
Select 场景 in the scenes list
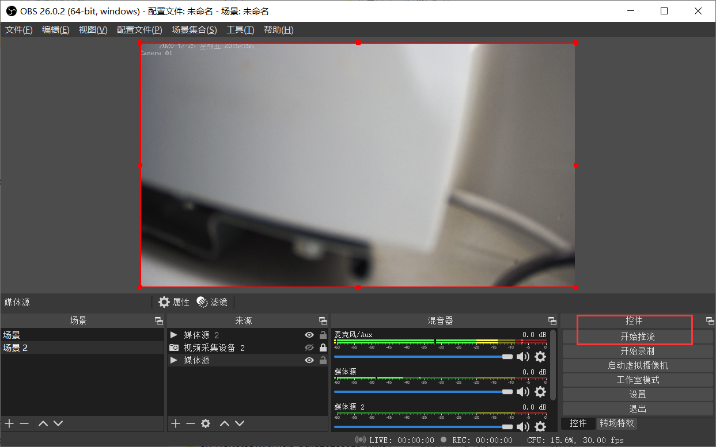[12, 335]
